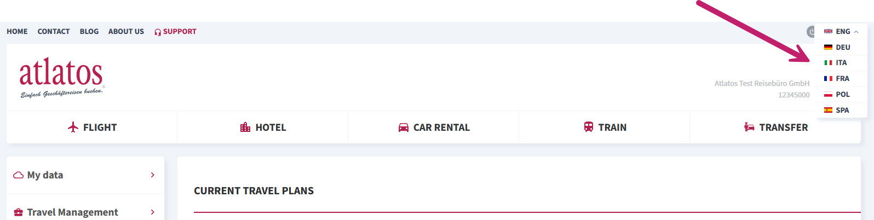
Task: Click the headset icon next to SUPPORT
Action: pyautogui.click(x=158, y=32)
